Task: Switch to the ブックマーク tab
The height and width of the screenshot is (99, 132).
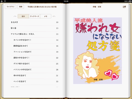Action: [x=34, y=16]
